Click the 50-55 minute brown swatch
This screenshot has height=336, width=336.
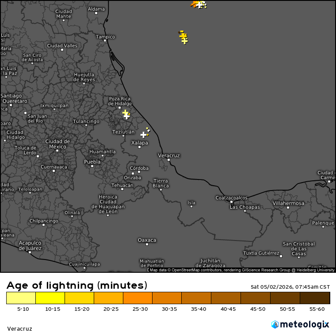point(285,298)
